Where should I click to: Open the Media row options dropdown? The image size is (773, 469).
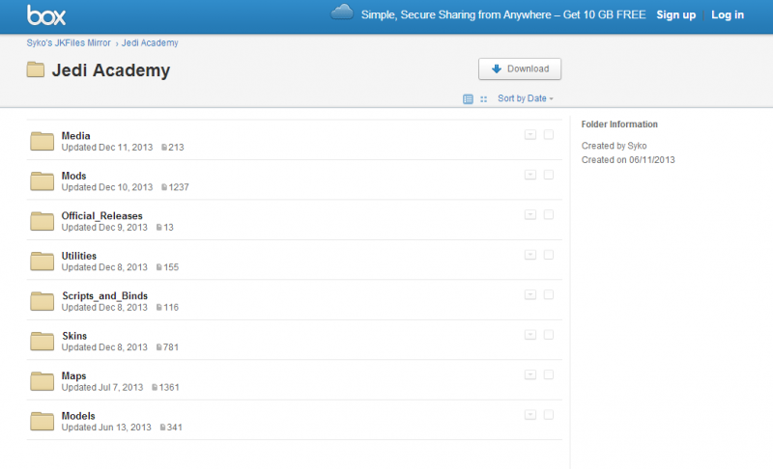530,135
